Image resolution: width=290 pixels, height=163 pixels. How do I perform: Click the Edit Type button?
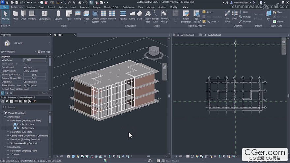(x=44, y=52)
